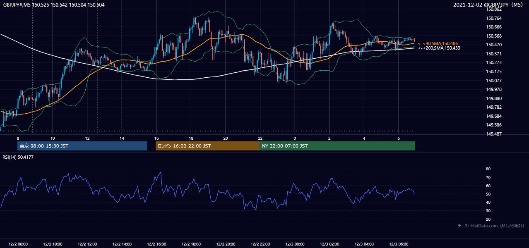
Task: Click hour label 8 under the price chart
Action: (18, 138)
